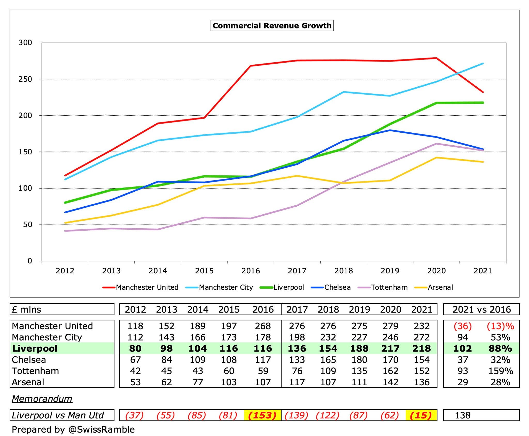This screenshot has height=436, width=529.
Task: Click Arsenal's 2020 value 142
Action: tap(391, 382)
